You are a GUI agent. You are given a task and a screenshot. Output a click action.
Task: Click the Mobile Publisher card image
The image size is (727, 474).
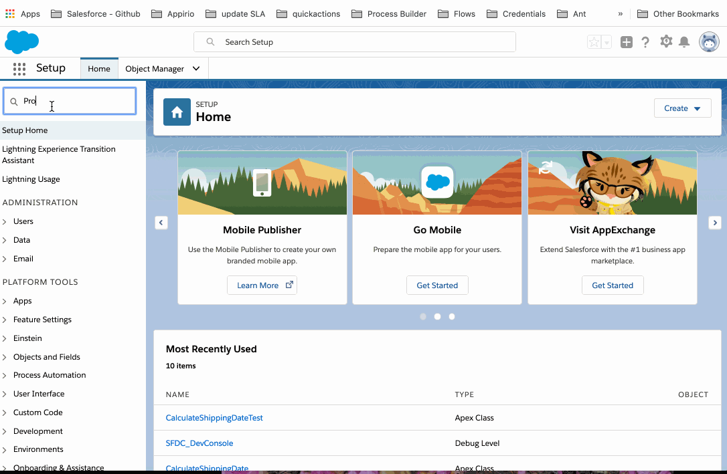(x=262, y=183)
